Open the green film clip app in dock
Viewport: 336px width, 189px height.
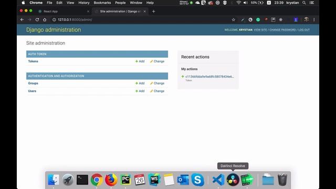[247, 180]
